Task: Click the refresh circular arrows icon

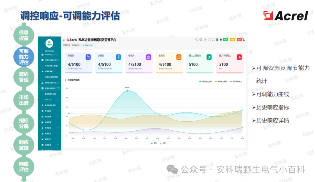Action: (209, 40)
